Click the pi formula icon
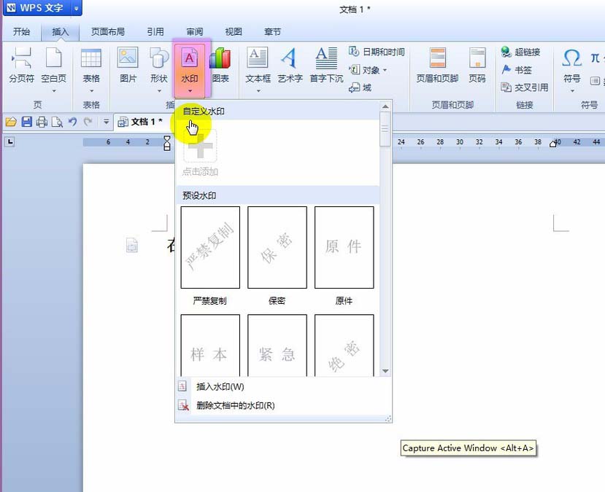This screenshot has height=492, width=605. [595, 58]
